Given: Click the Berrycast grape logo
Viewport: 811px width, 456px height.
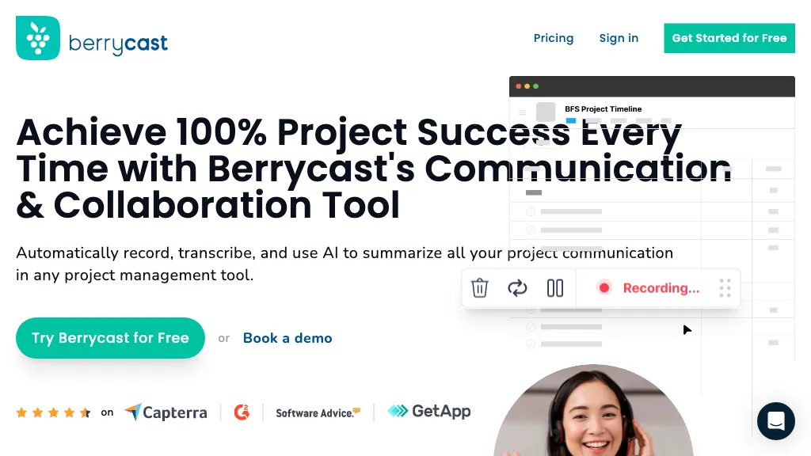Looking at the screenshot, I should 36,37.
